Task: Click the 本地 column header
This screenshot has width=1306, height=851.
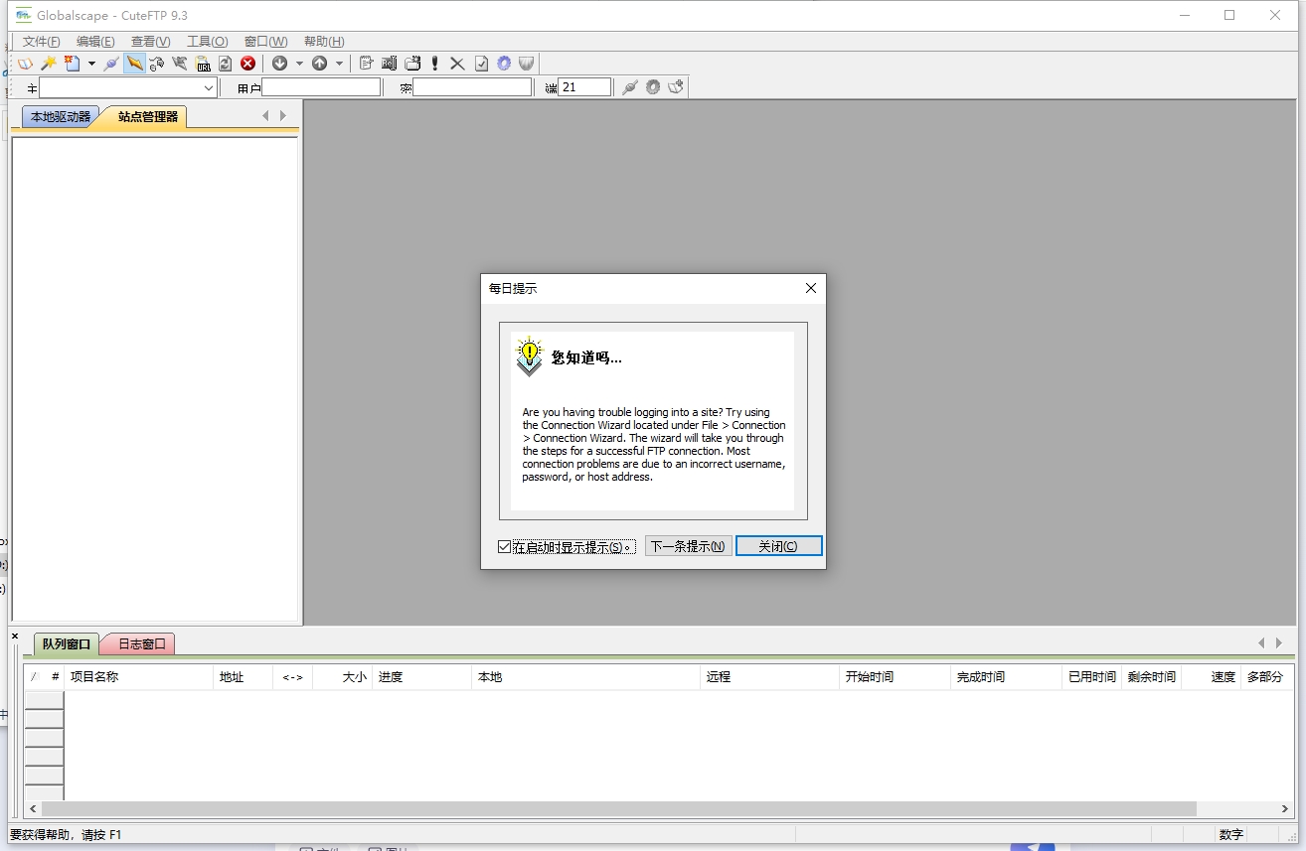Action: point(585,677)
